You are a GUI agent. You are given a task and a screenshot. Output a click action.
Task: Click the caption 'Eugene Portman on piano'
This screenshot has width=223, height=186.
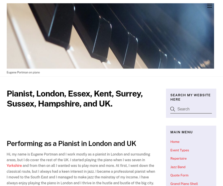(x=23, y=72)
